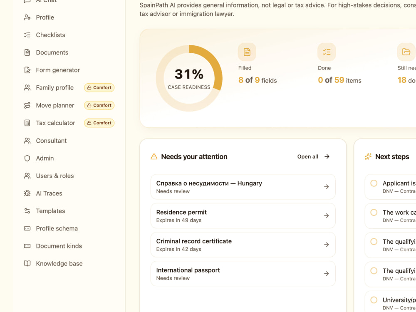
Task: Click the Profile schema icon
Action: 27,228
